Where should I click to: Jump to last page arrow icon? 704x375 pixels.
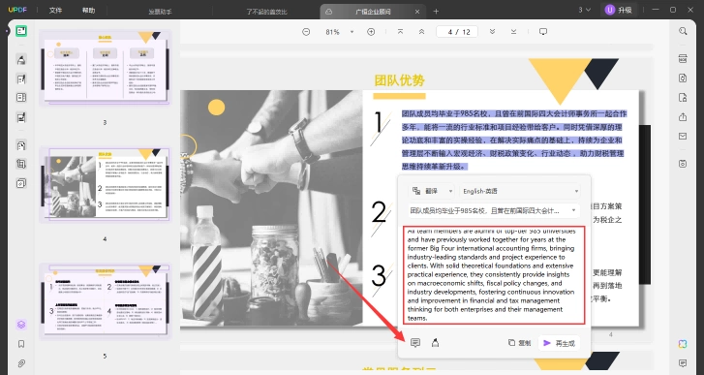pos(513,31)
